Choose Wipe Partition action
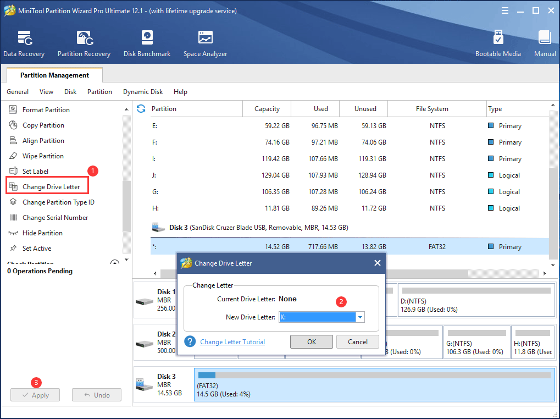Viewport: 560px width, 419px height. [x=43, y=156]
